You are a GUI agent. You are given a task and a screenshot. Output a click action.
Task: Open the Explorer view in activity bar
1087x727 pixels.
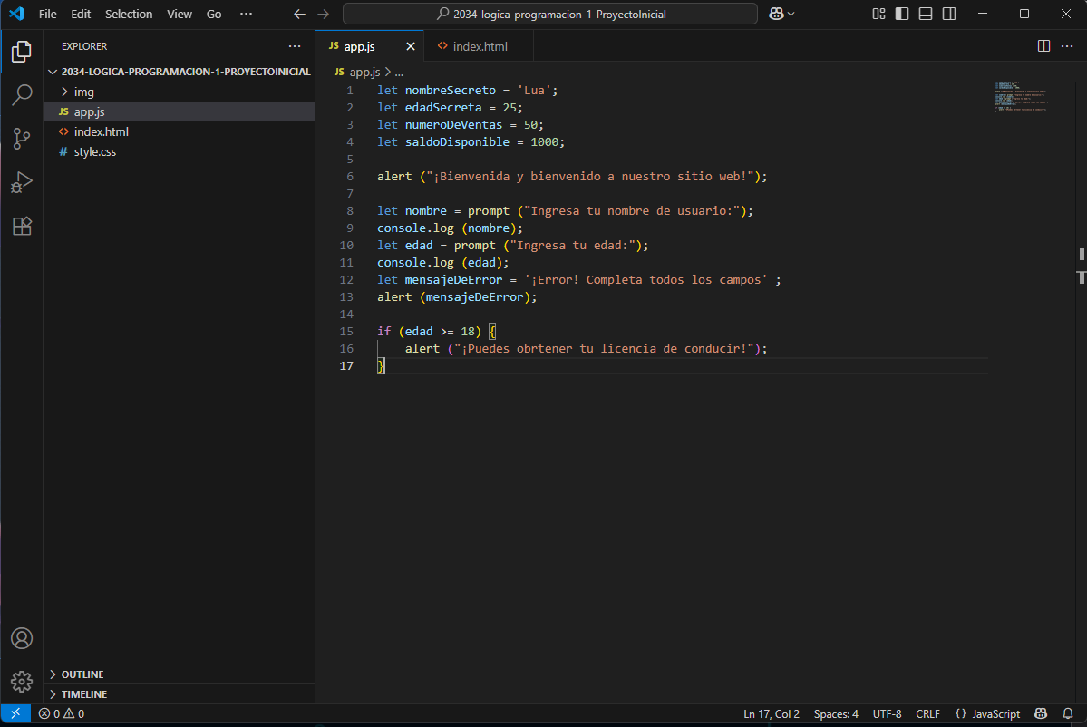tap(22, 52)
